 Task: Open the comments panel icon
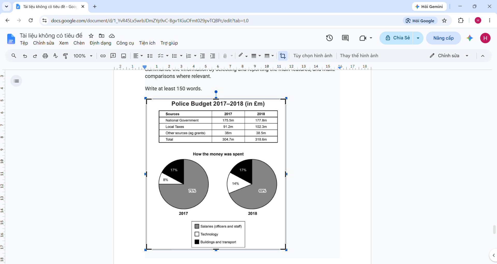click(x=345, y=38)
